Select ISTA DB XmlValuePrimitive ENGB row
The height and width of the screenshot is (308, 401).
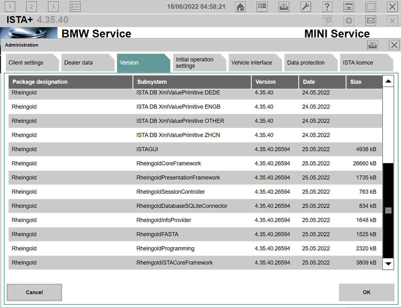(195, 107)
